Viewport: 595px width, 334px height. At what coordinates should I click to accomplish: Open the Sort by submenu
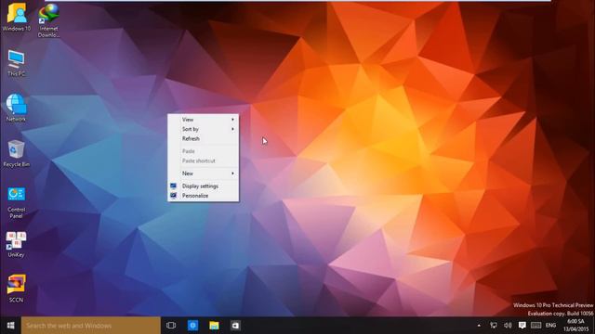203,129
